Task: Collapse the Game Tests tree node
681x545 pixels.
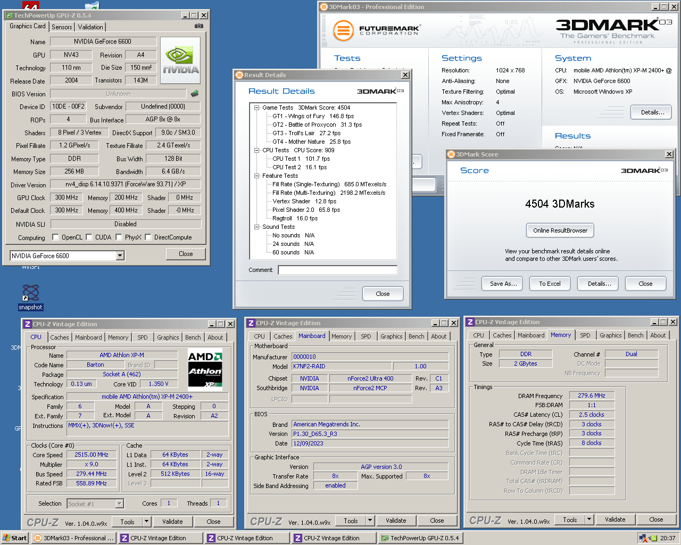Action: tap(256, 108)
